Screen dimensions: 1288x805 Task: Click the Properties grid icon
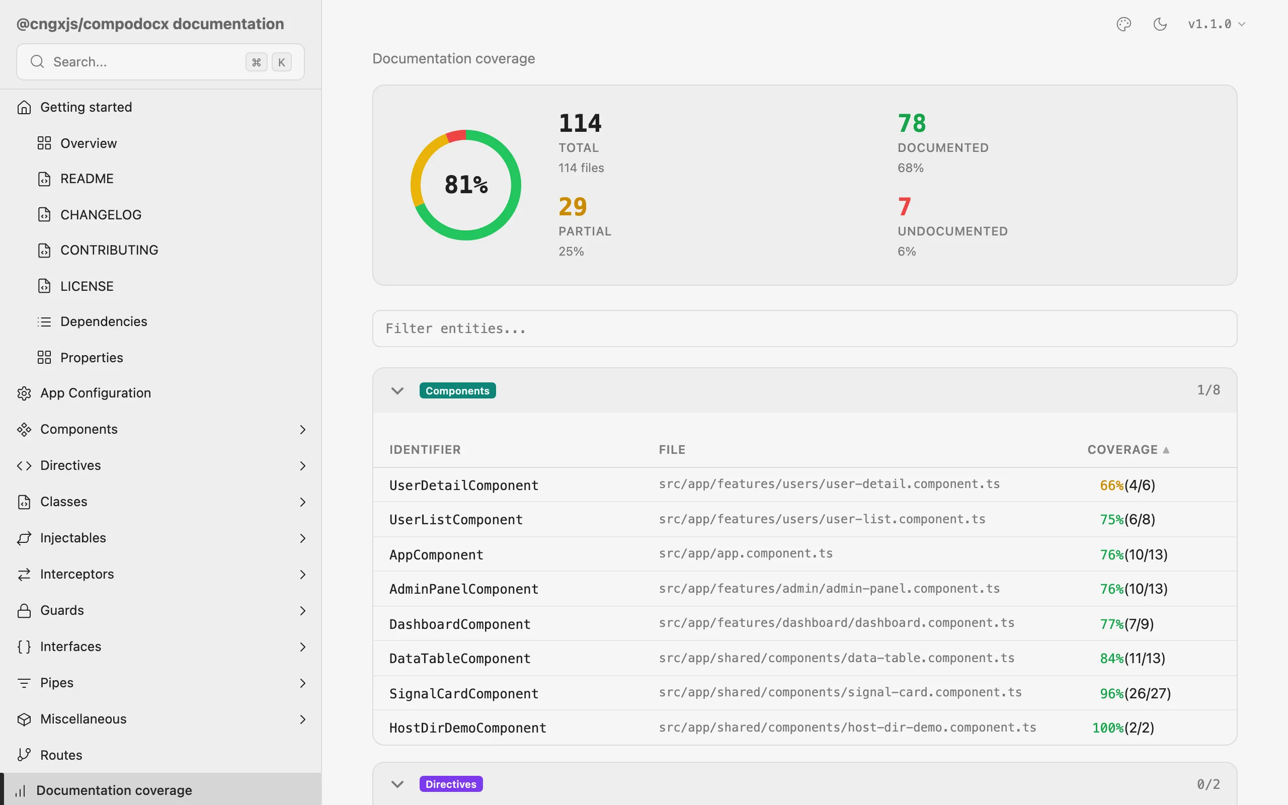44,357
